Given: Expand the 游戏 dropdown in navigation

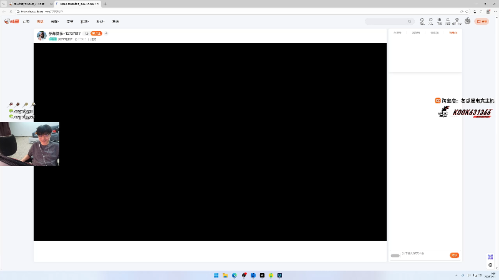Looking at the screenshot, I should 100,22.
